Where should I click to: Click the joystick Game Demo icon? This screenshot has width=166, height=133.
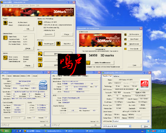click(x=40, y=65)
